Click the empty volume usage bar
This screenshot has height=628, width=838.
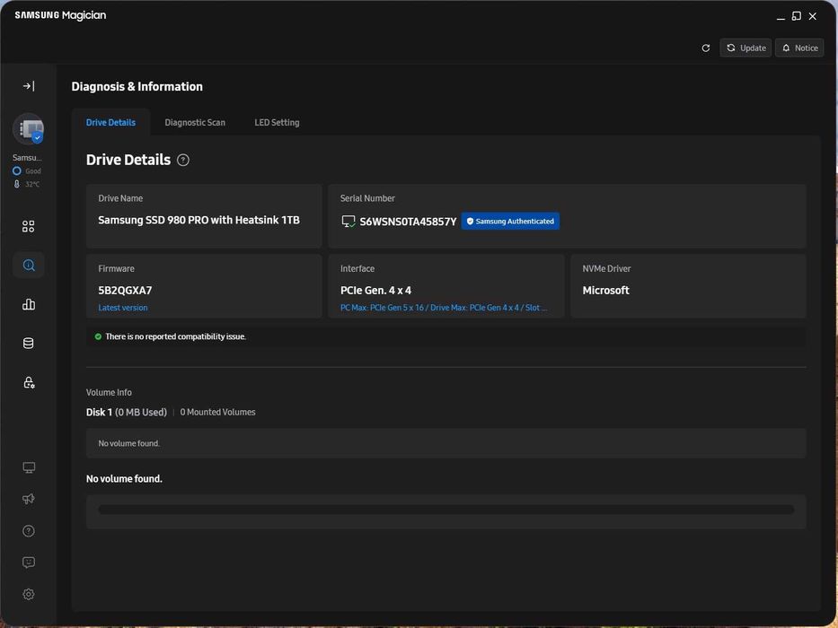point(446,510)
